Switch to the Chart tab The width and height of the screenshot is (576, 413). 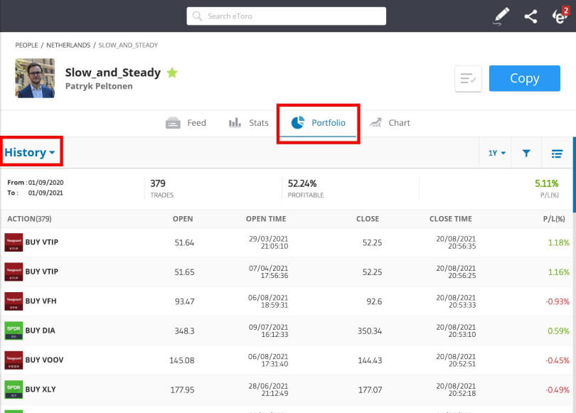390,122
